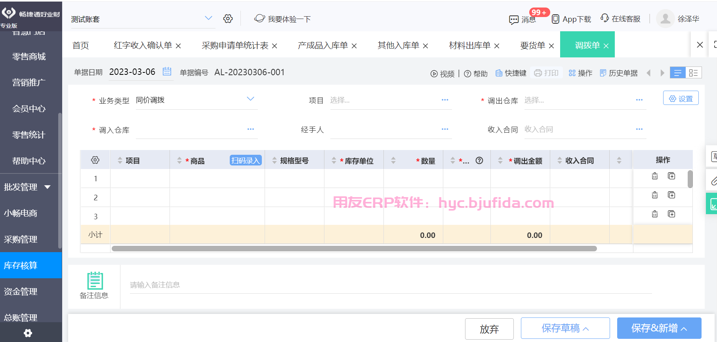717x342 pixels.
Task: Click the 备注信息 notes icon
Action: point(95,281)
